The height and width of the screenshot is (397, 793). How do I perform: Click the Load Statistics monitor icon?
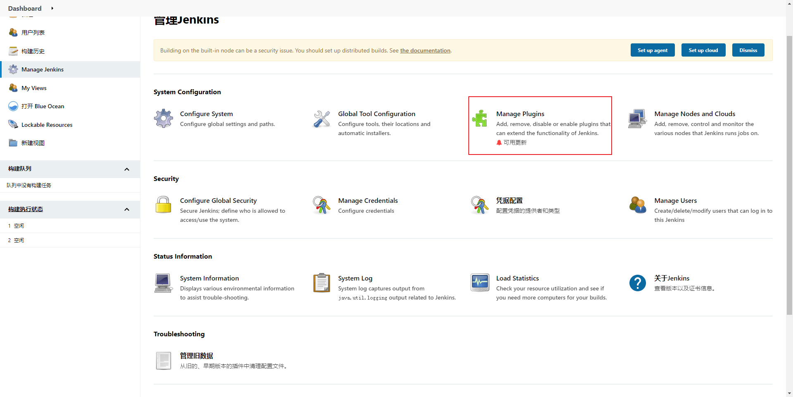pos(480,283)
